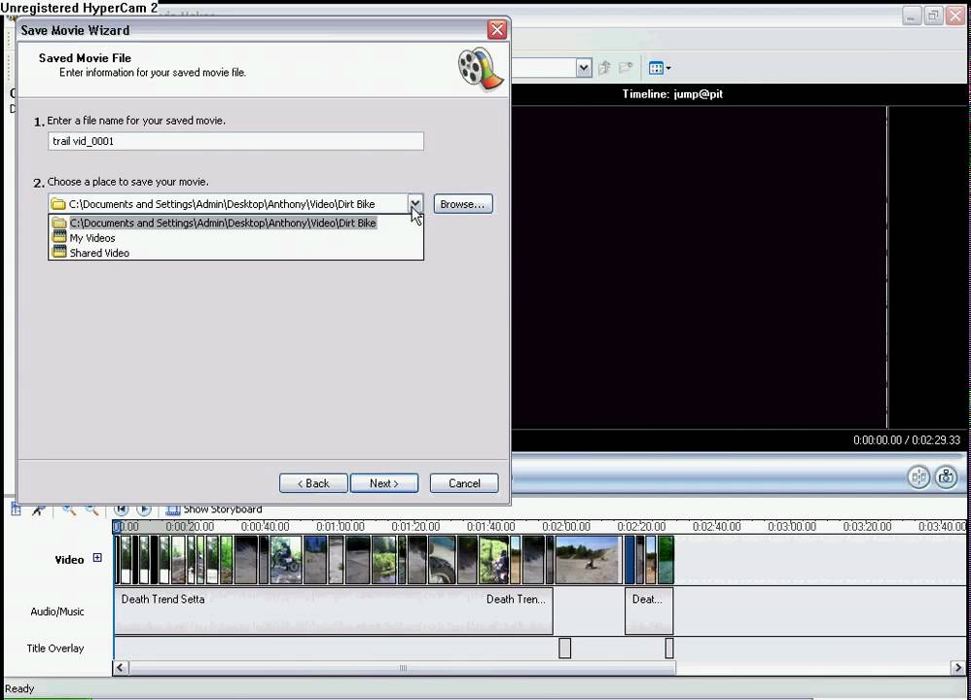
Task: Select the second title overlay clip
Action: click(x=669, y=648)
